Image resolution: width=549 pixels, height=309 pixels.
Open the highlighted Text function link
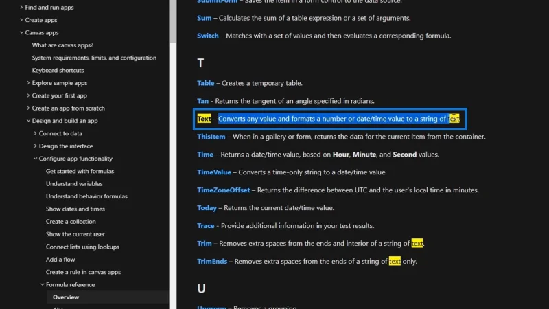click(x=204, y=119)
